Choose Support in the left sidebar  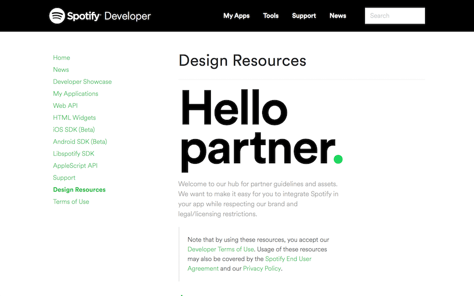click(64, 178)
